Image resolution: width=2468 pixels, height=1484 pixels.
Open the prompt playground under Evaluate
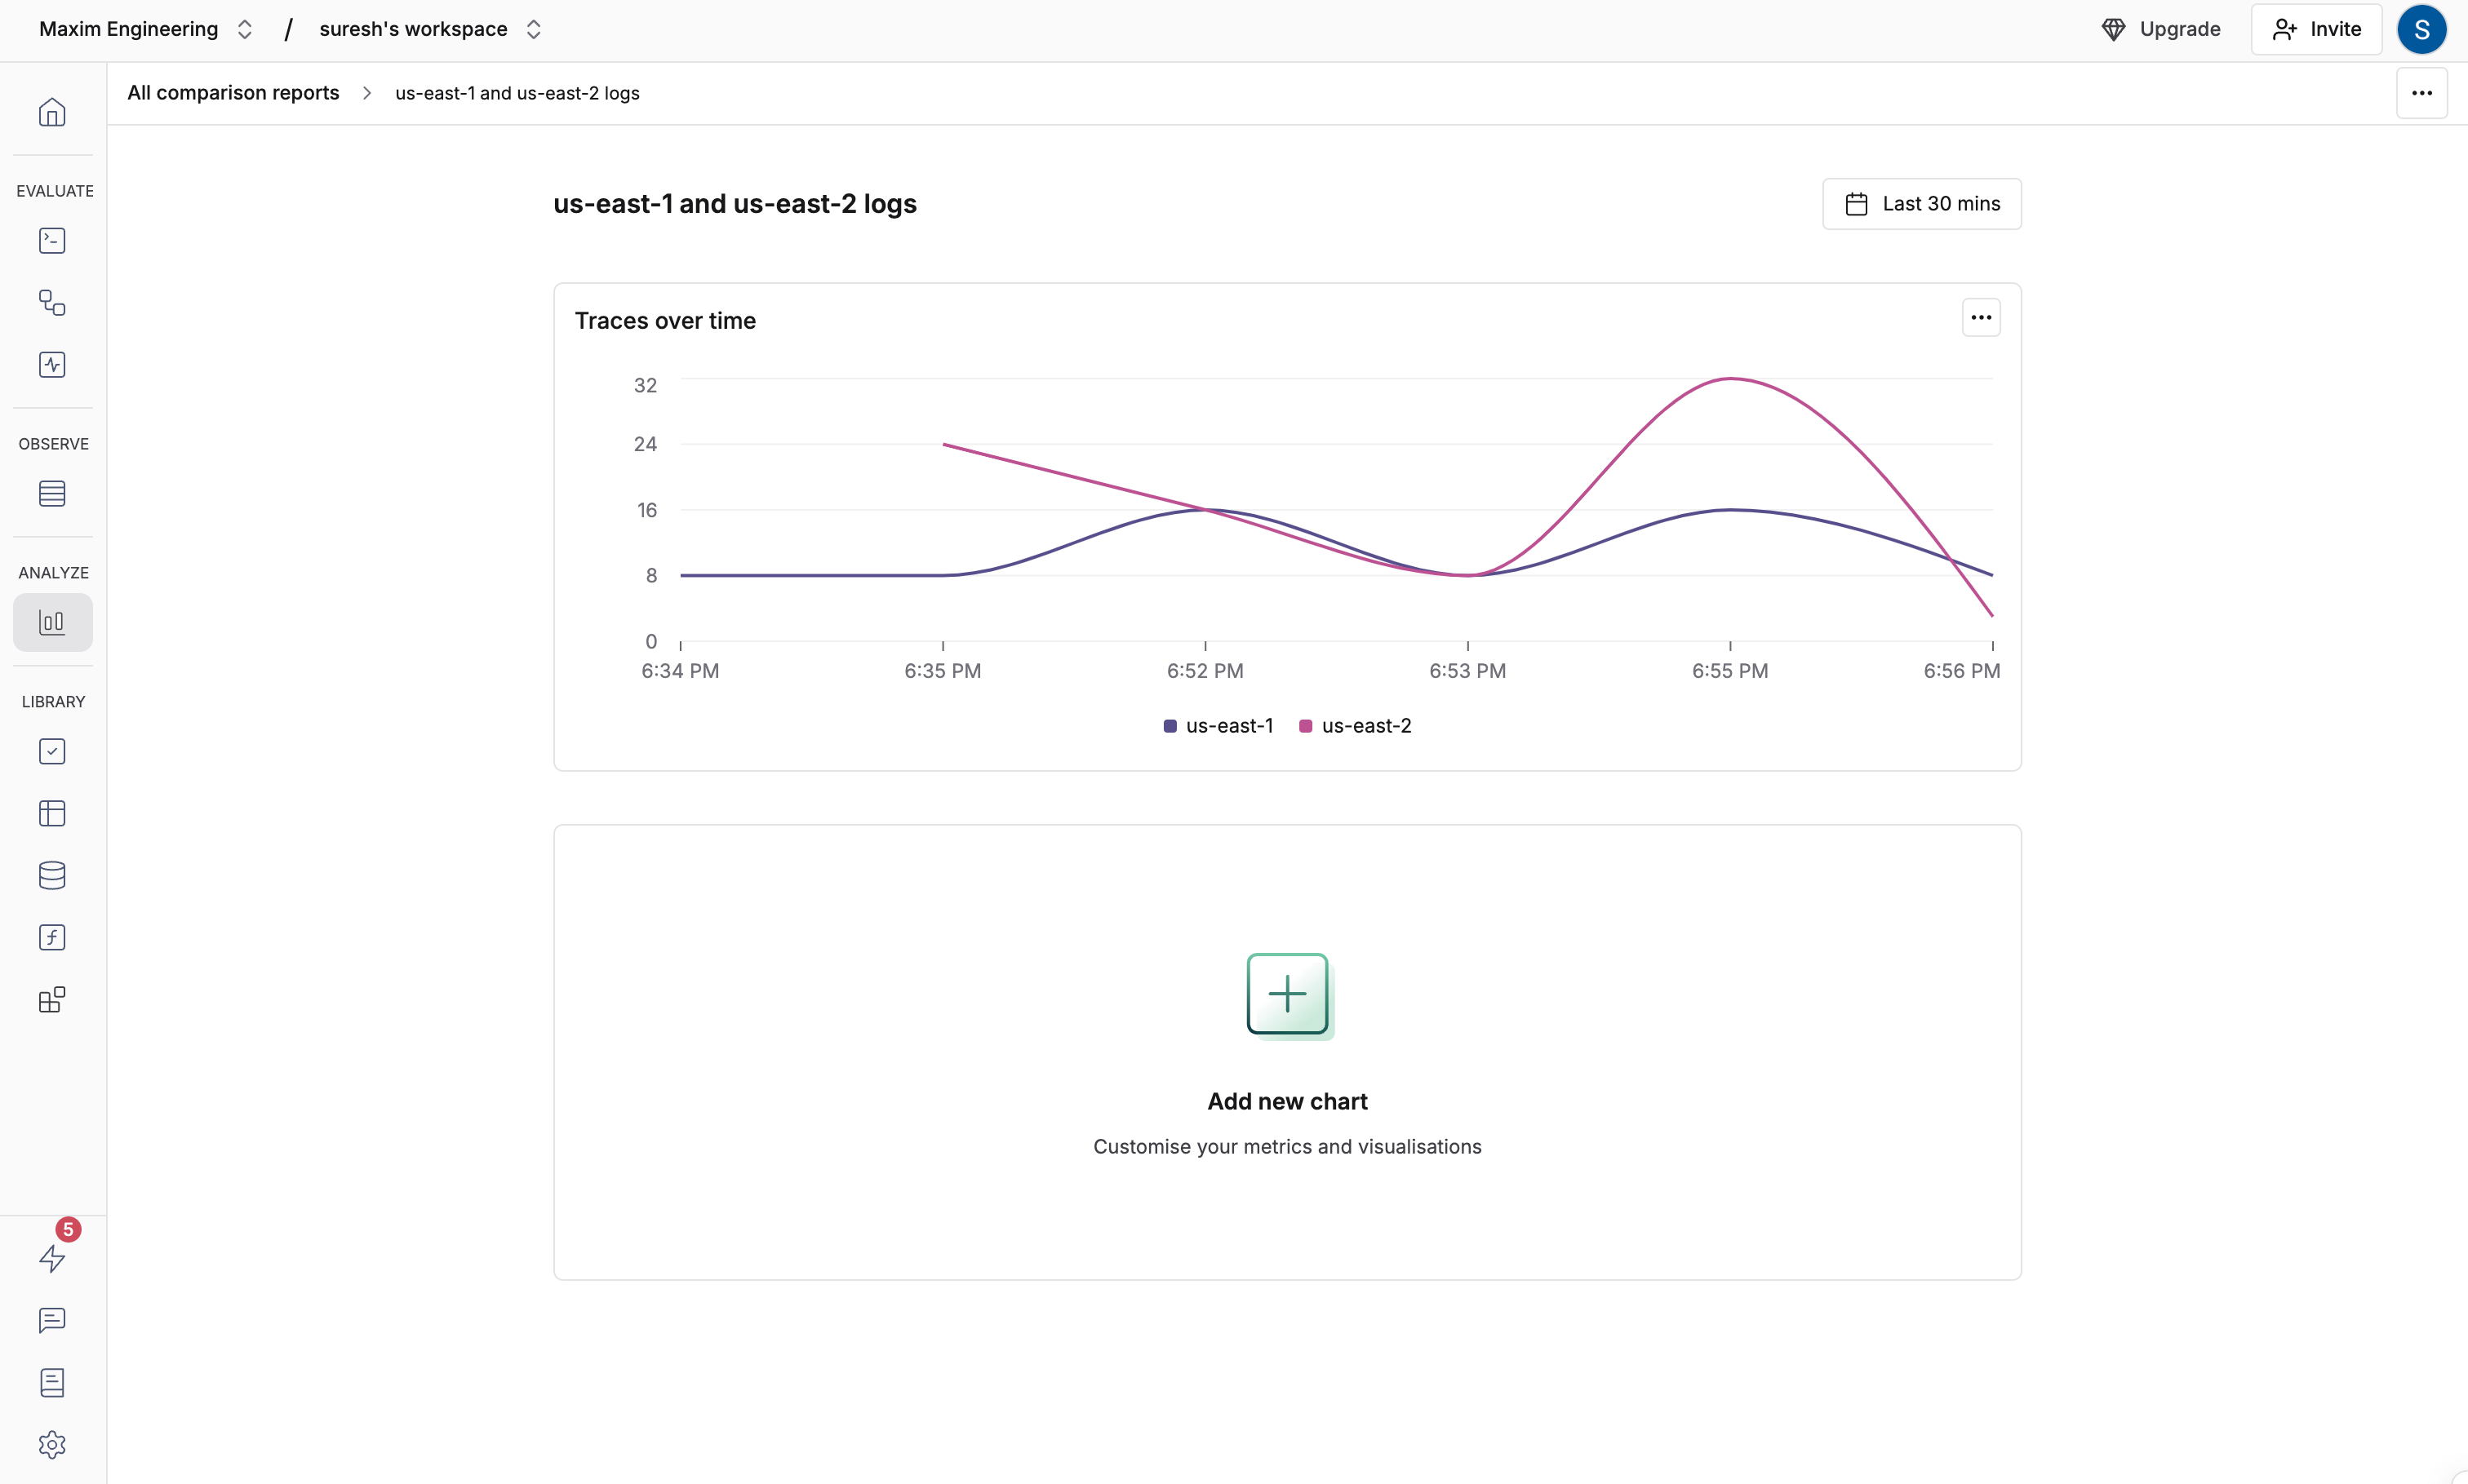pos(51,240)
